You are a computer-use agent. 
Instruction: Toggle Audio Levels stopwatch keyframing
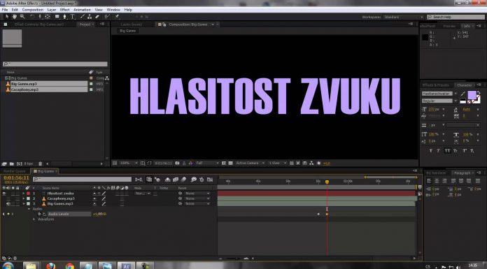(x=39, y=214)
